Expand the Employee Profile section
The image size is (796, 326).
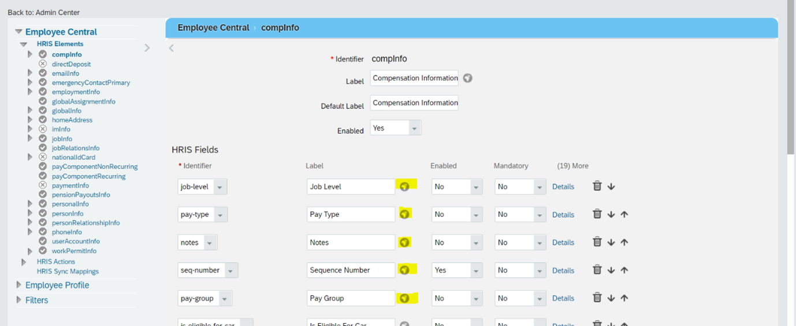point(19,285)
